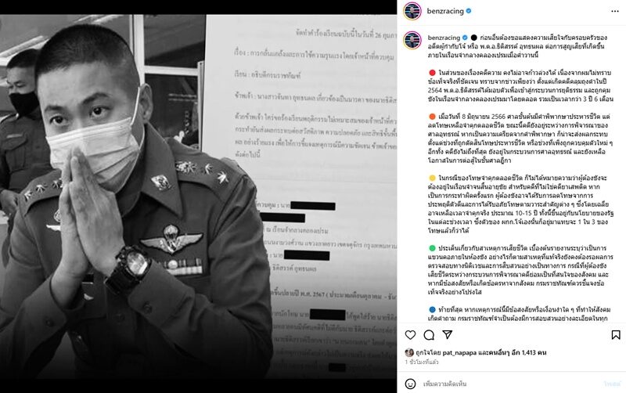Viewport: 626px width, 393px height.
Task: Open benzracing username in post header
Action: click(445, 11)
